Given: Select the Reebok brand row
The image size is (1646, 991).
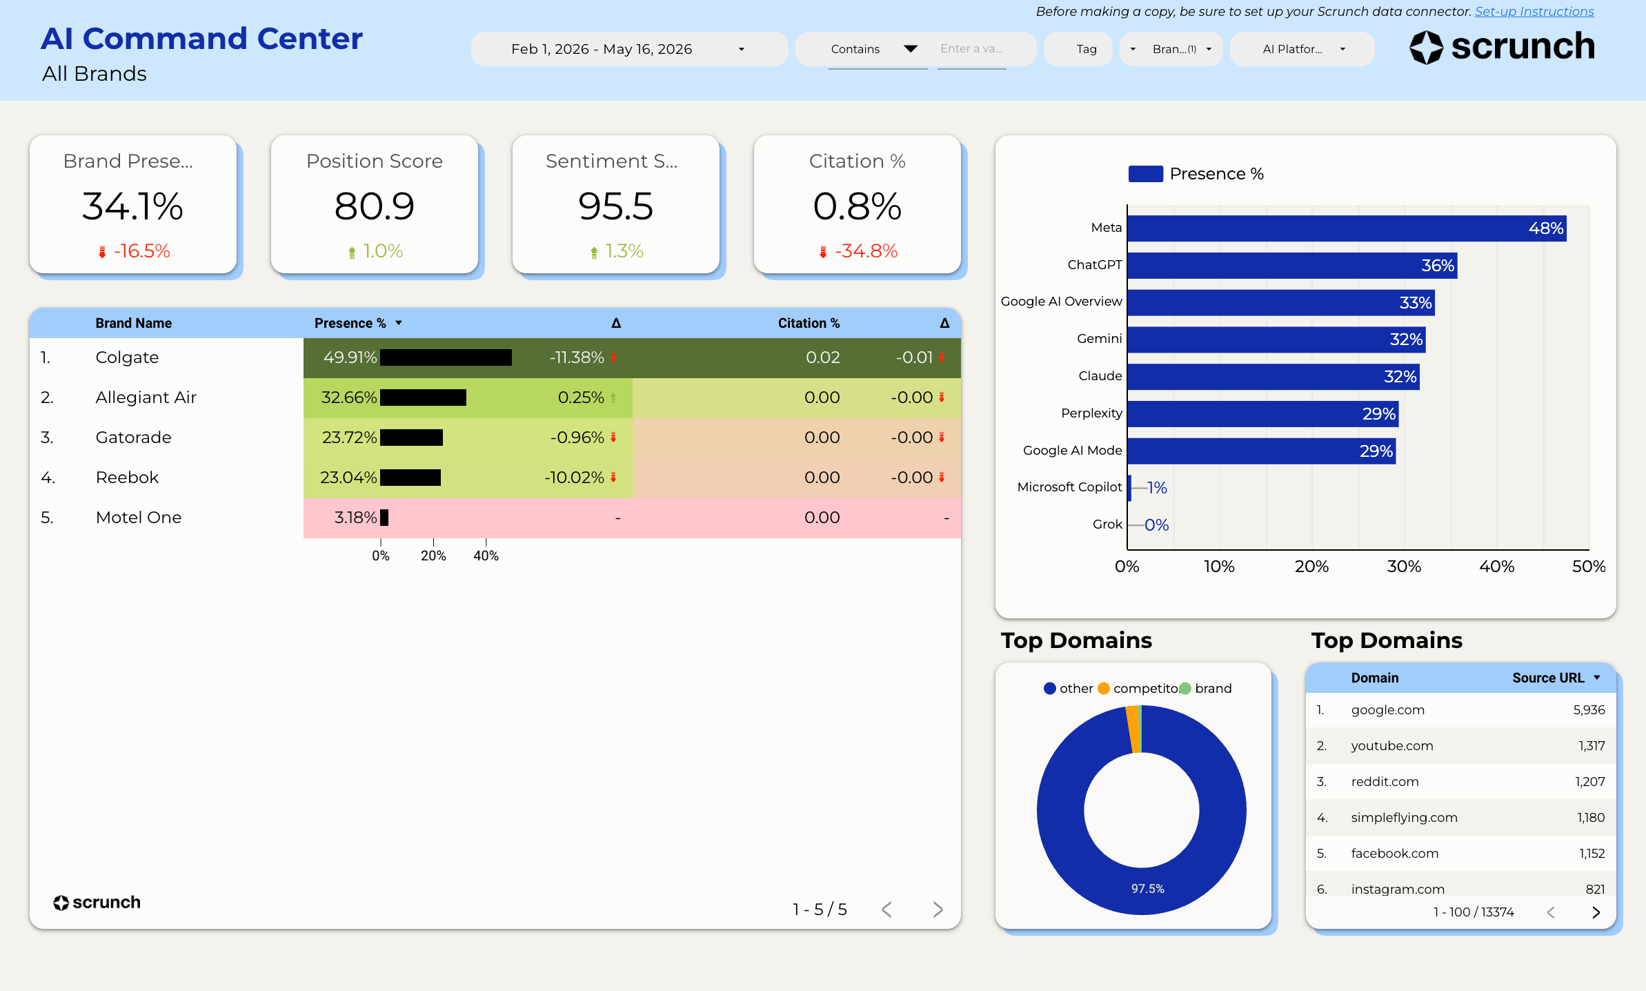Looking at the screenshot, I should pos(495,478).
